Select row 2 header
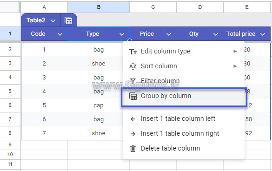 coord(10,49)
